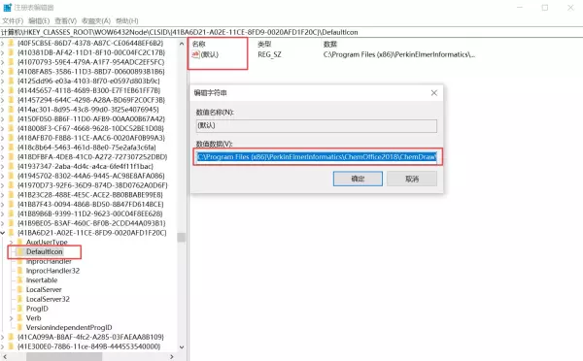Expand the {410381DB-AF42-11D1-8F10-00C04FC2C17B} key
Viewport: 583px width, 361px height.
coord(3,52)
